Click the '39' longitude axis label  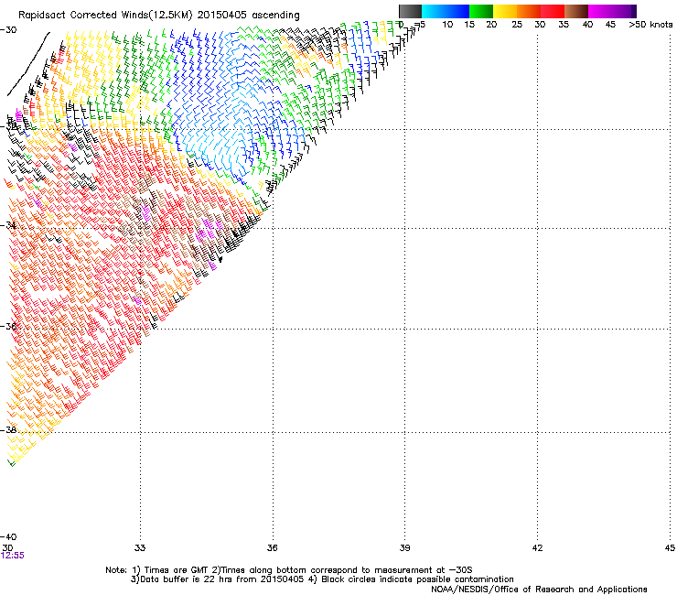(404, 548)
